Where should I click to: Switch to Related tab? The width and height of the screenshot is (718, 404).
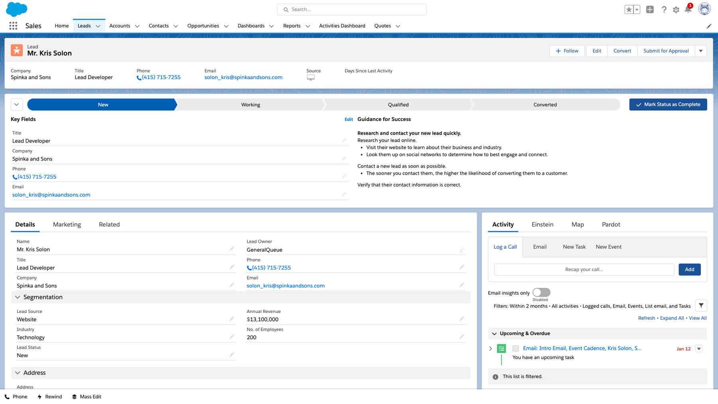[109, 224]
